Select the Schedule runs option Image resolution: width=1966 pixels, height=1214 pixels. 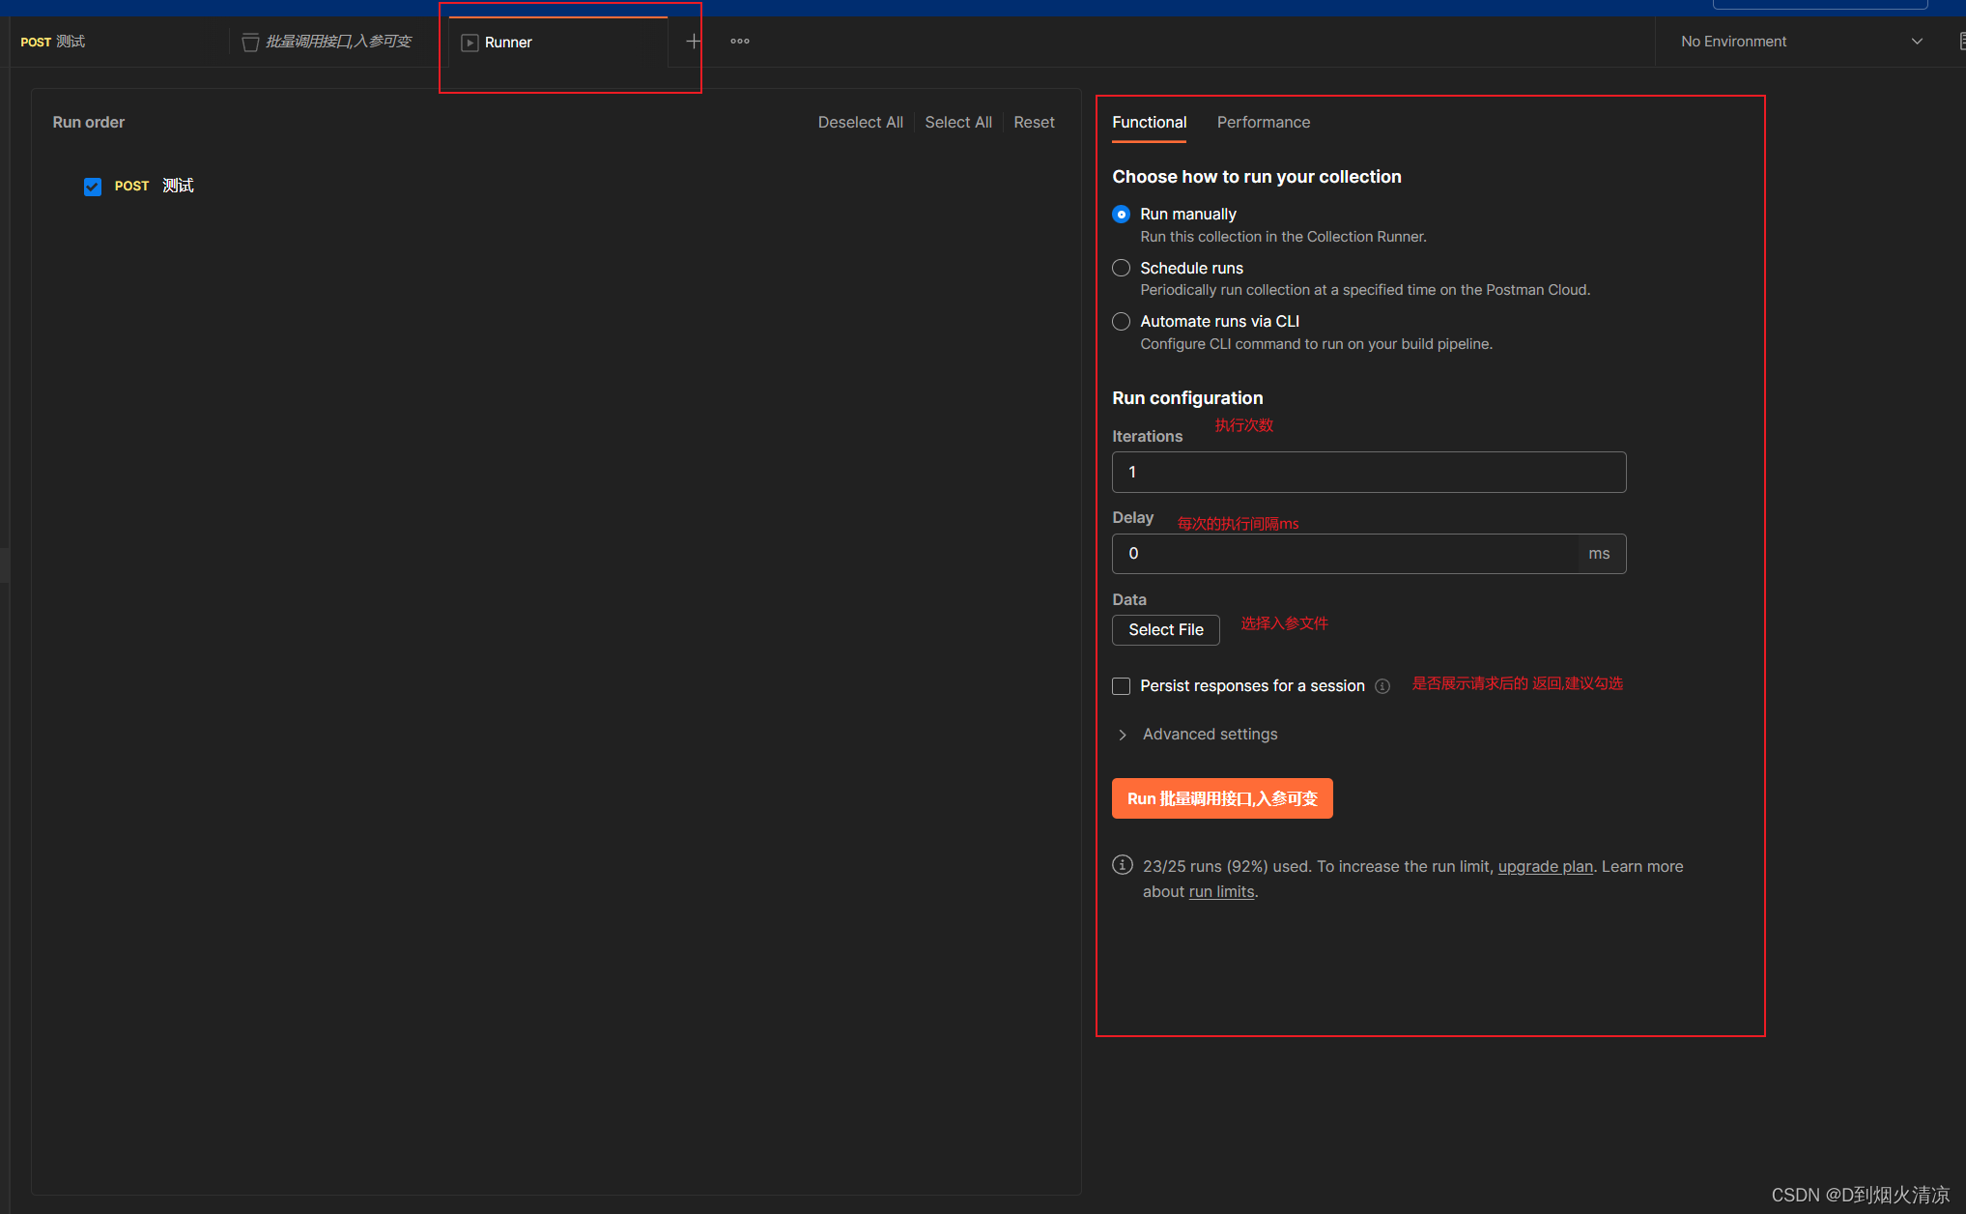[1121, 268]
